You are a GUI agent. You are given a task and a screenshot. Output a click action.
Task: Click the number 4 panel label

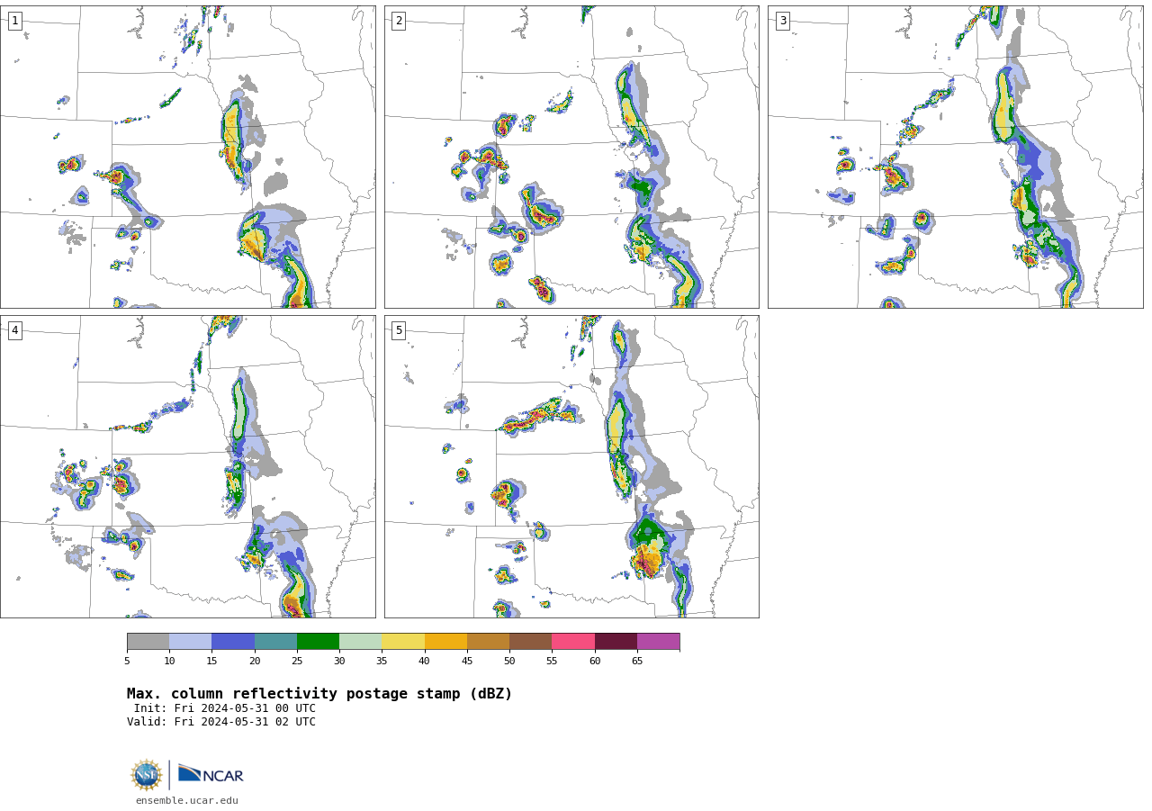tap(14, 330)
